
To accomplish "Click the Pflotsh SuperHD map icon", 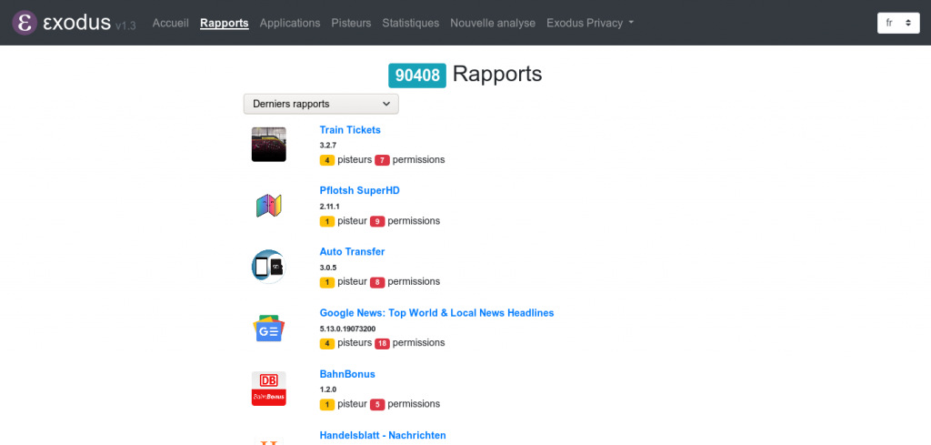I will pos(268,206).
